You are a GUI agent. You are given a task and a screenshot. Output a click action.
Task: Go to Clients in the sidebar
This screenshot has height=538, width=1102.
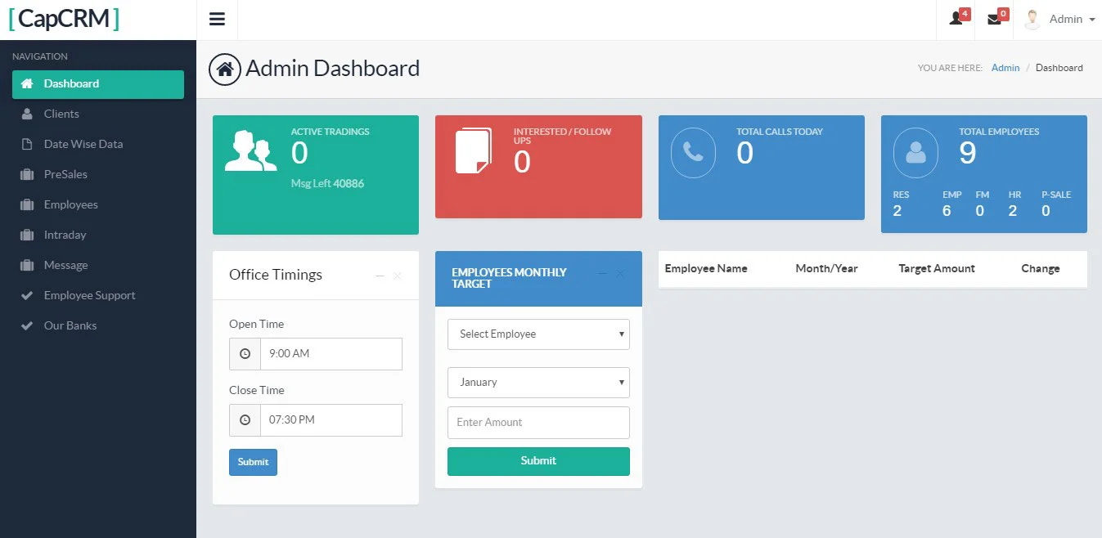click(98, 114)
